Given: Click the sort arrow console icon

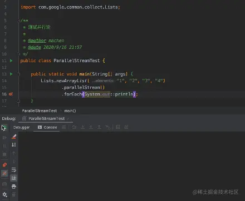Looking at the screenshot, I should pyautogui.click(x=14, y=145).
